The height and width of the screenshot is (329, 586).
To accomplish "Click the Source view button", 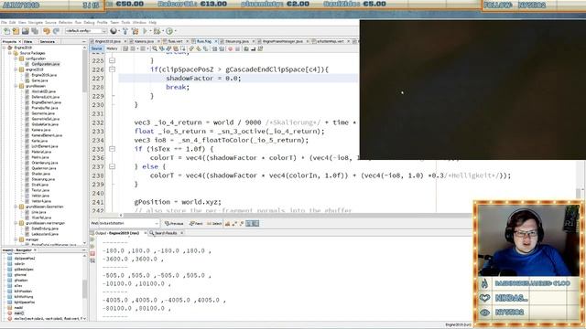I will (96, 48).
